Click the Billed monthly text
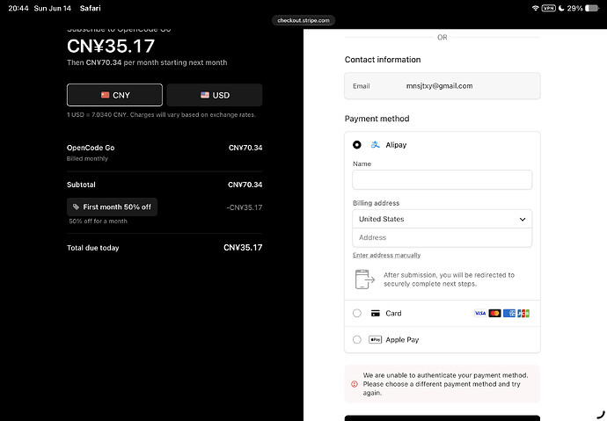Screen dimensions: 607x421 87,158
